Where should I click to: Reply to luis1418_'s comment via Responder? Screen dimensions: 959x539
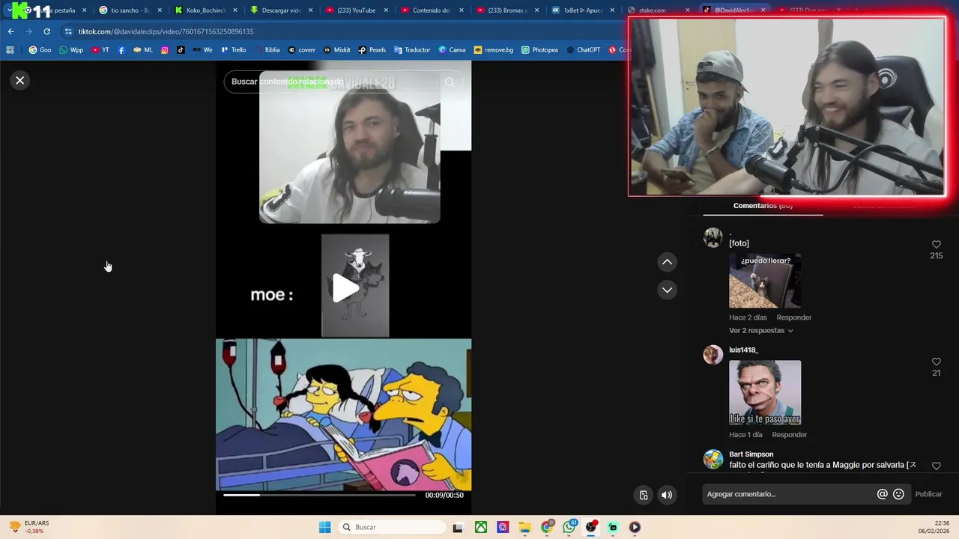[789, 434]
